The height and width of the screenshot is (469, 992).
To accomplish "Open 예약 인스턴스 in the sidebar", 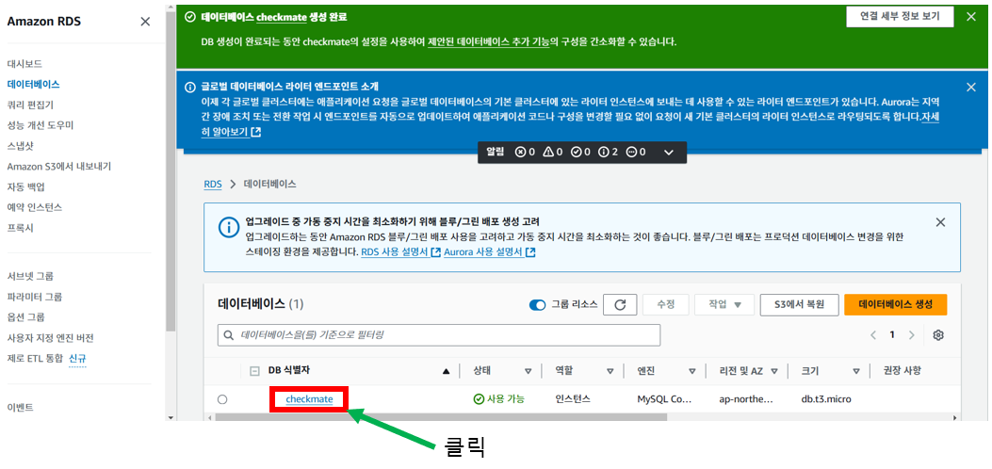I will pos(35,207).
